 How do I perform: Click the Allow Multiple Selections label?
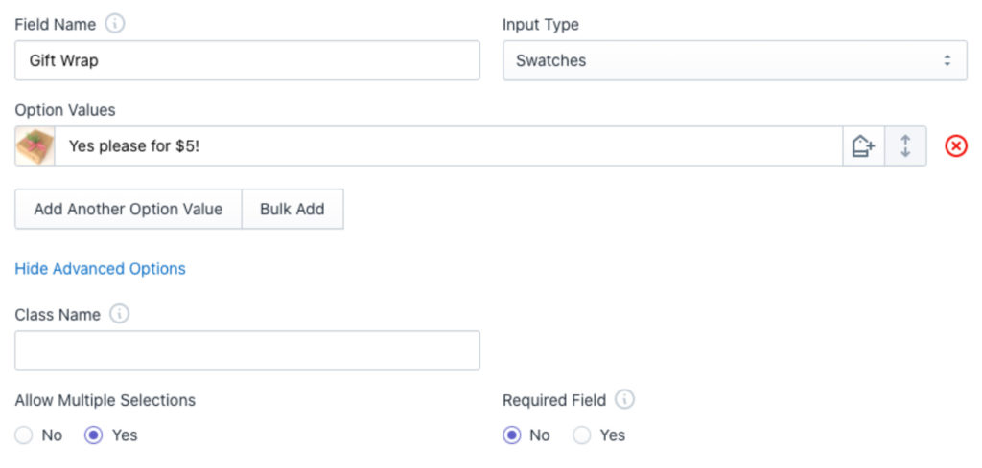tap(105, 400)
